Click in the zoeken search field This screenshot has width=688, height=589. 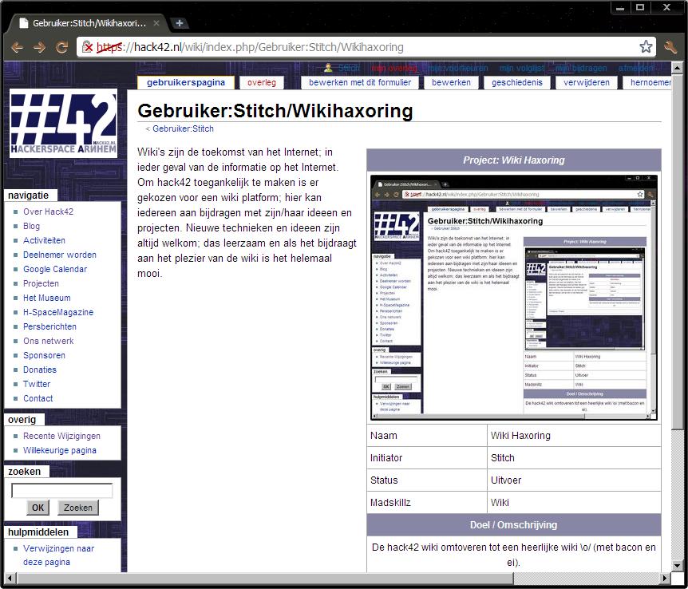(61, 491)
